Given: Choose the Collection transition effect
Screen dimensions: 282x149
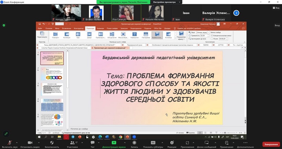Looking at the screenshot, I should [67, 35].
